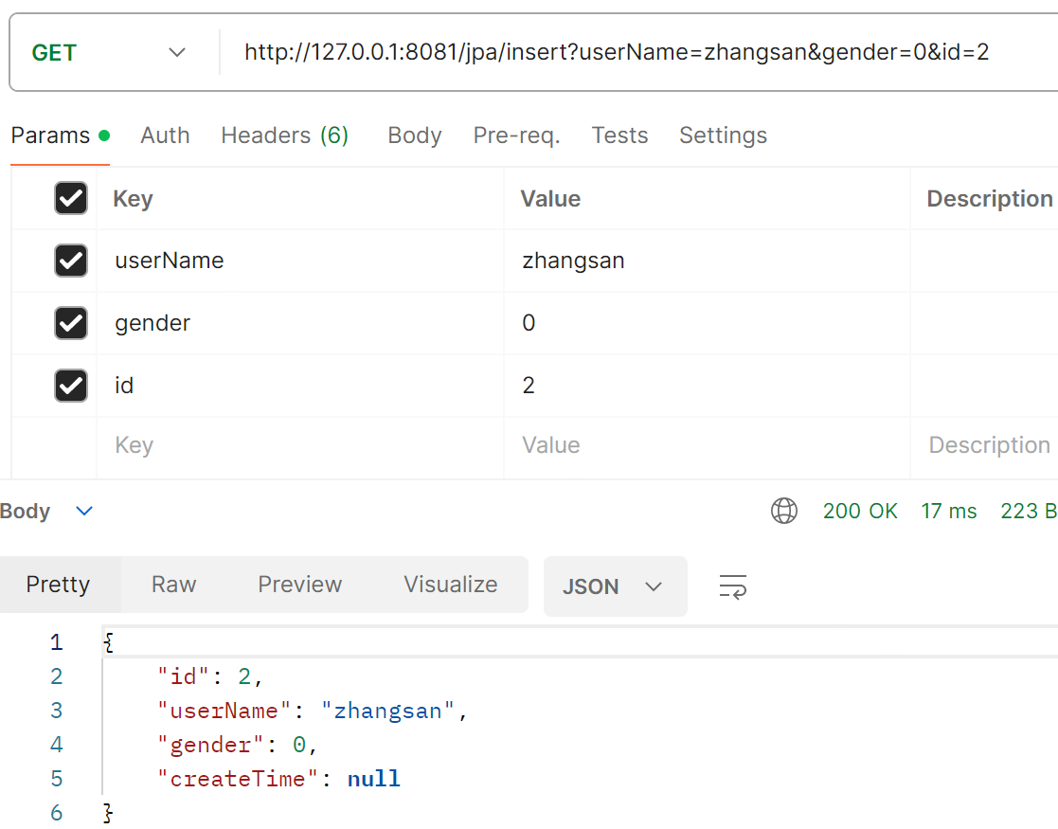Click the network globe icon
The height and width of the screenshot is (829, 1058).
(784, 511)
